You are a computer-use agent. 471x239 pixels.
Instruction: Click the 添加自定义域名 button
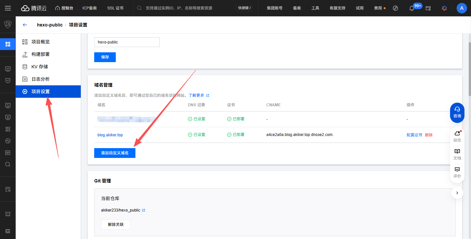click(114, 153)
